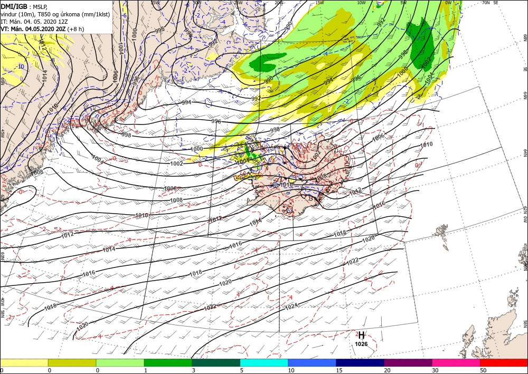The image size is (528, 374).
Task: Click the legend value "20"
Action: coord(387,371)
